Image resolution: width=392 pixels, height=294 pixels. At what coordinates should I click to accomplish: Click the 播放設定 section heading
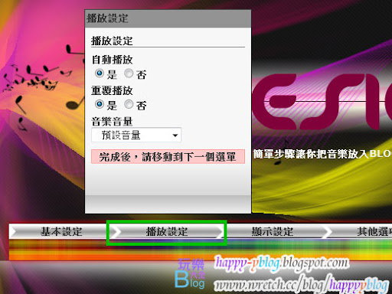click(x=112, y=41)
